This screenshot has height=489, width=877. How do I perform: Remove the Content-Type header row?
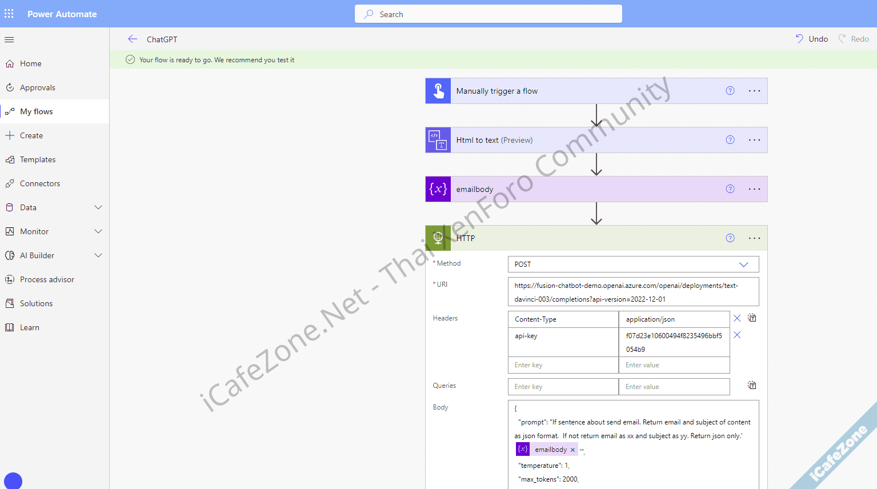pos(737,318)
